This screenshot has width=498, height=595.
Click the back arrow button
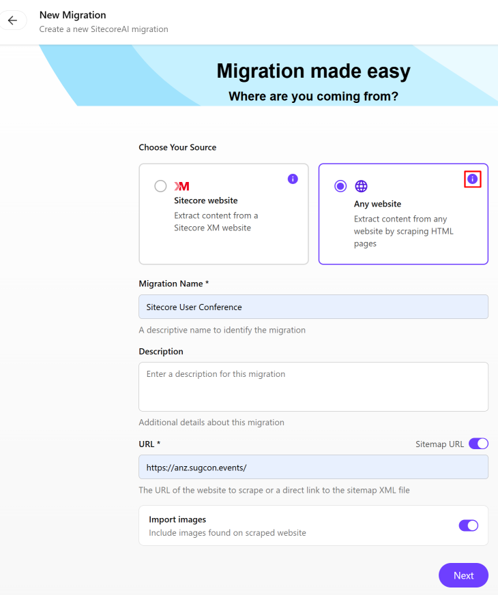[12, 20]
